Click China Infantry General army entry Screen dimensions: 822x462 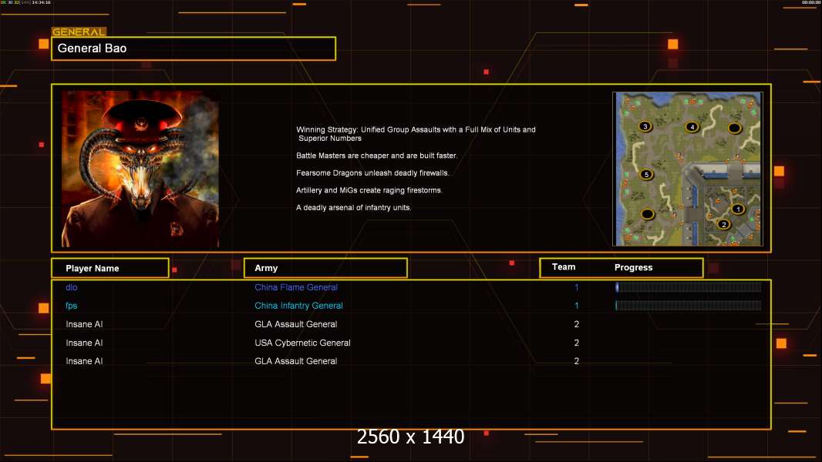pos(298,306)
